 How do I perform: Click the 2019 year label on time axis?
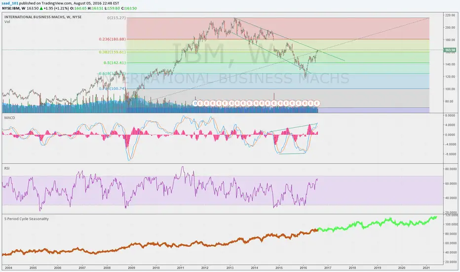pos(377,268)
